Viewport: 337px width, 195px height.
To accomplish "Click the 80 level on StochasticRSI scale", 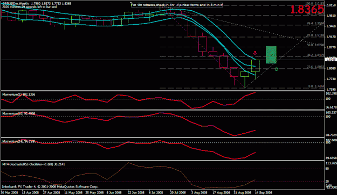I will point(327,169).
